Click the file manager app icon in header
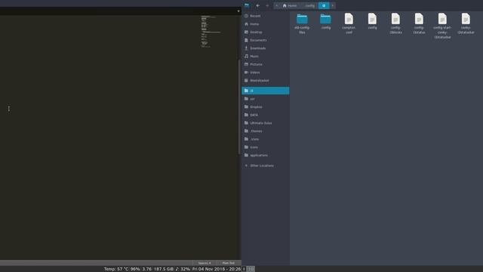The image size is (483, 272). pyautogui.click(x=247, y=5)
